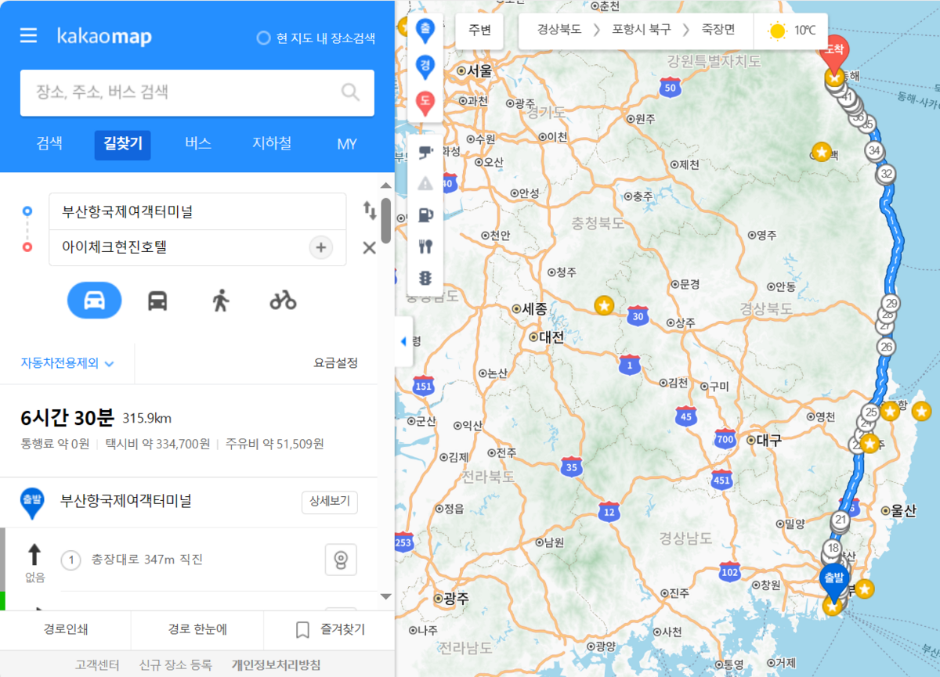Click the 장소, 주소, 버스 검색 field

[180, 92]
